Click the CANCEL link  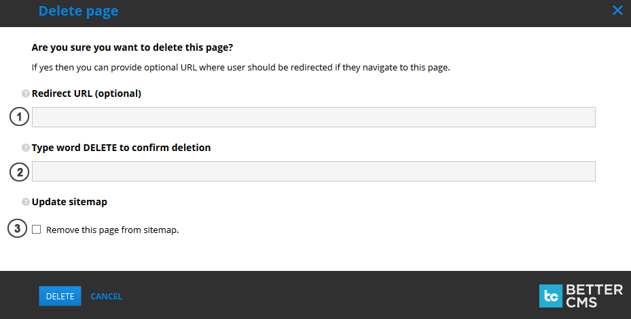point(106,296)
